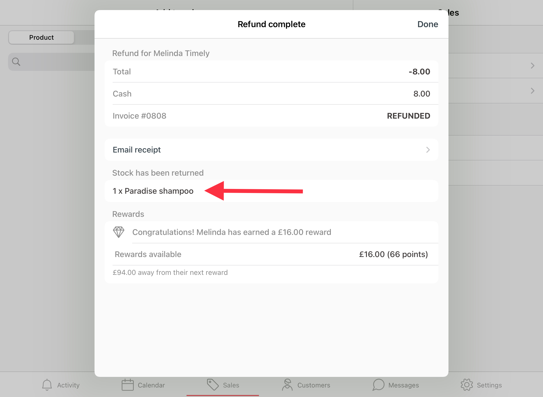The height and width of the screenshot is (397, 543).
Task: Open the Messages speech bubble icon
Action: (378, 385)
